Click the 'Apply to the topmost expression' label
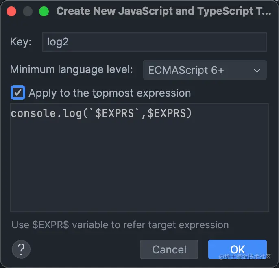This screenshot has height=268, width=279. pos(109,93)
